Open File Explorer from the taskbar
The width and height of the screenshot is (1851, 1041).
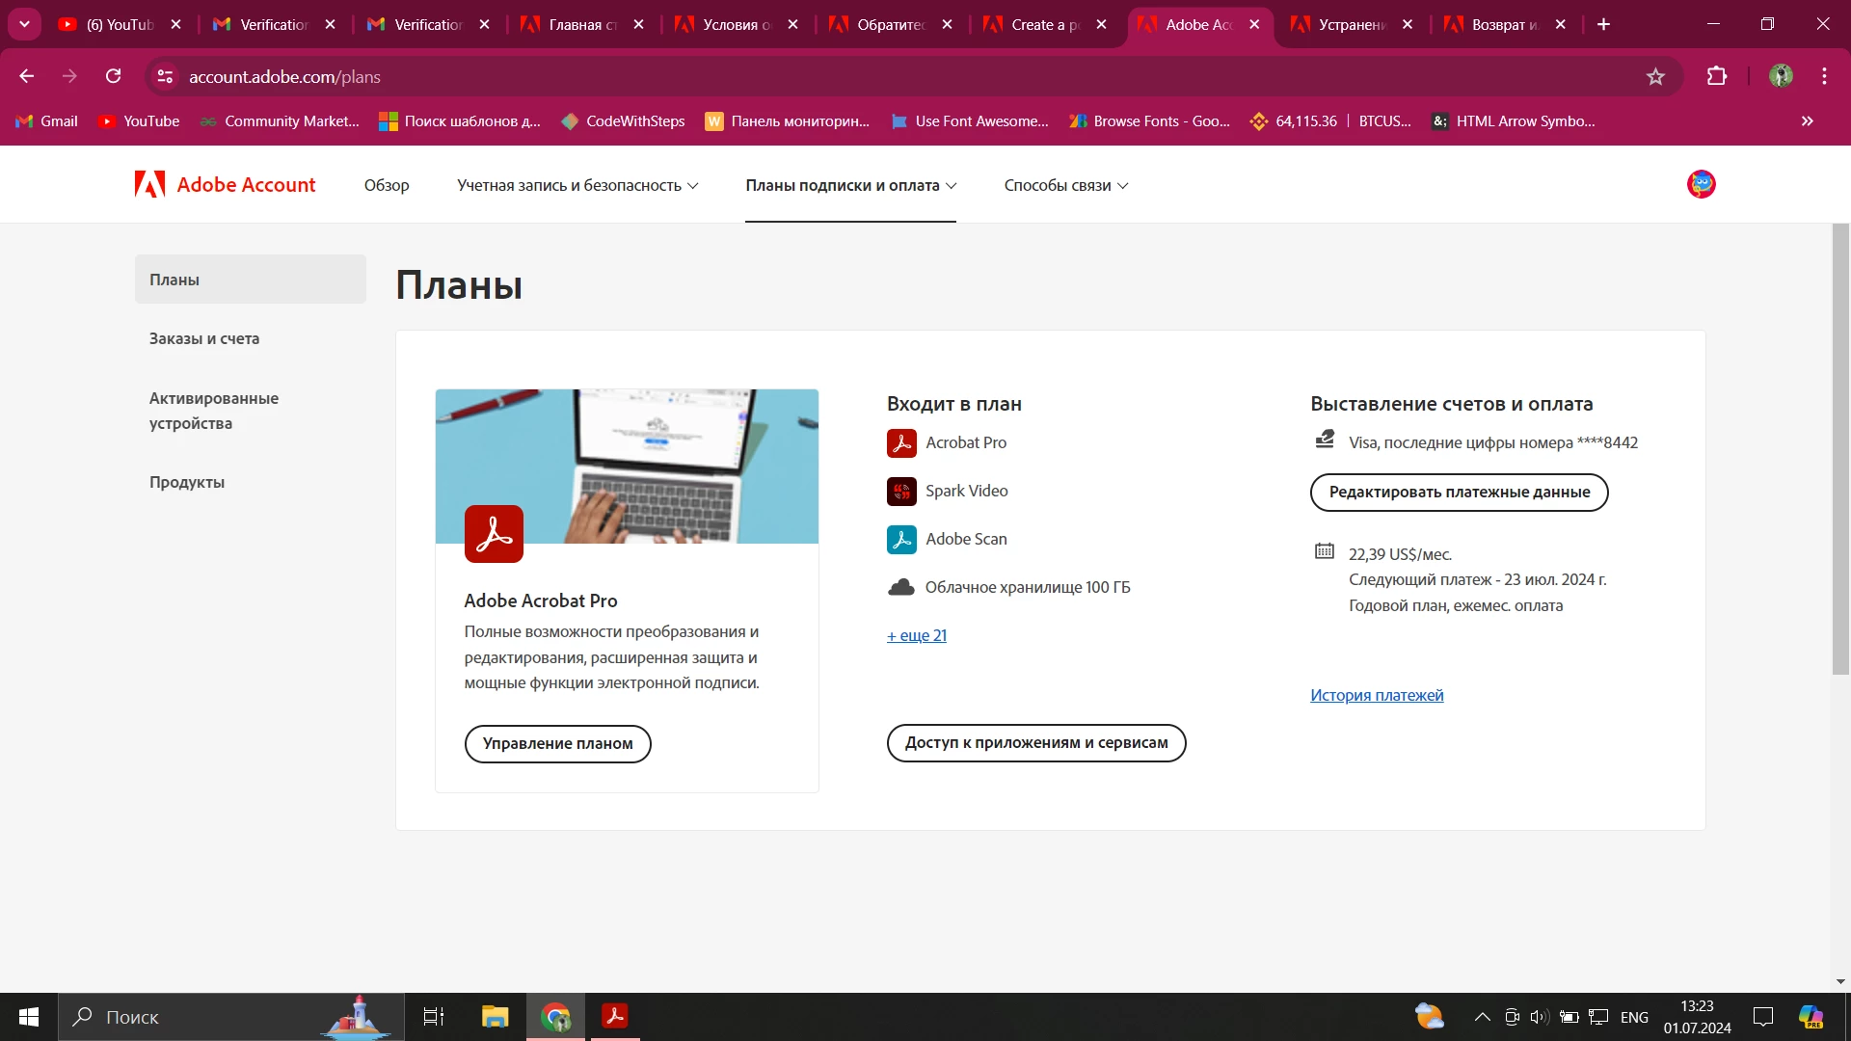pos(495,1016)
